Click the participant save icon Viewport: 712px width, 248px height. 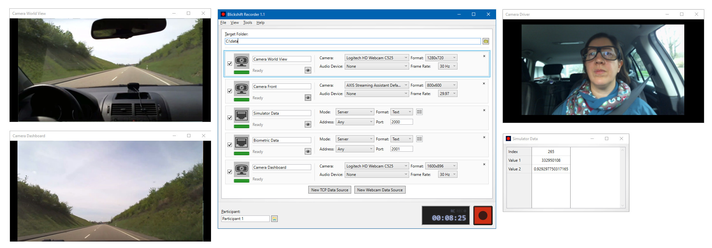pos(274,219)
